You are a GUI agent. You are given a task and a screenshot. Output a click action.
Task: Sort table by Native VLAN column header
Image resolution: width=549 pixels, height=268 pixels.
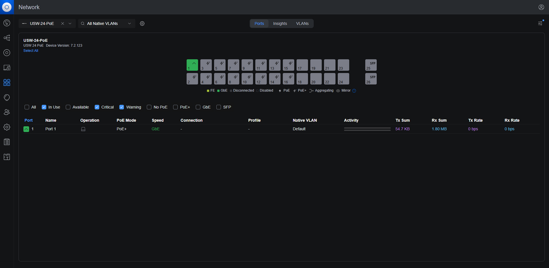click(x=305, y=120)
